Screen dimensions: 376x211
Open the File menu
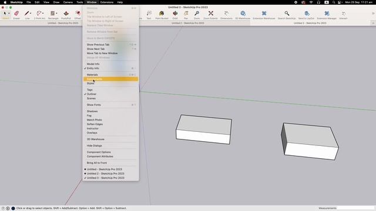[29, 2]
